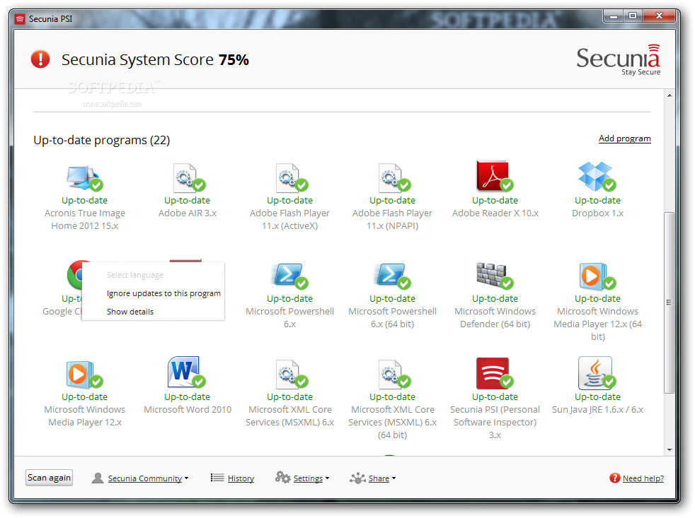Viewport: 695px width, 518px height.
Task: Open Adobe Flash Player 11.x (ActiveX) icon
Action: point(291,177)
